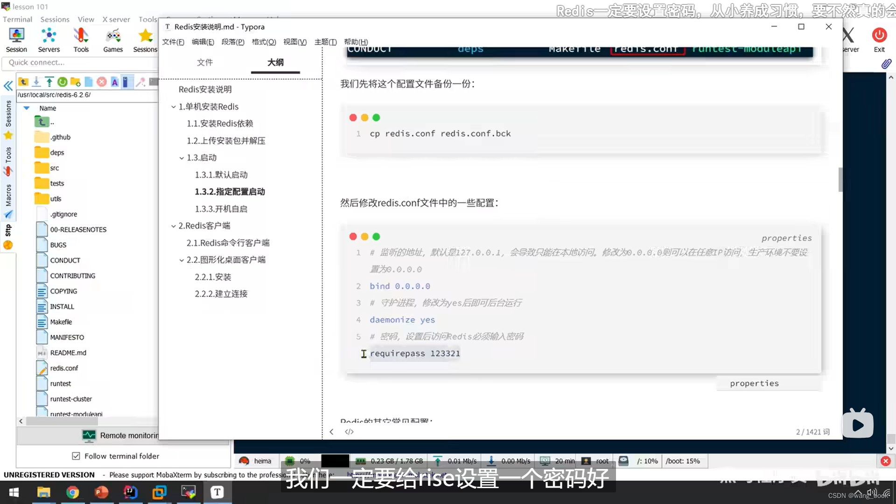Viewport: 896px width, 504px height.
Task: Open Typora's 视图(V) menu
Action: tap(294, 42)
